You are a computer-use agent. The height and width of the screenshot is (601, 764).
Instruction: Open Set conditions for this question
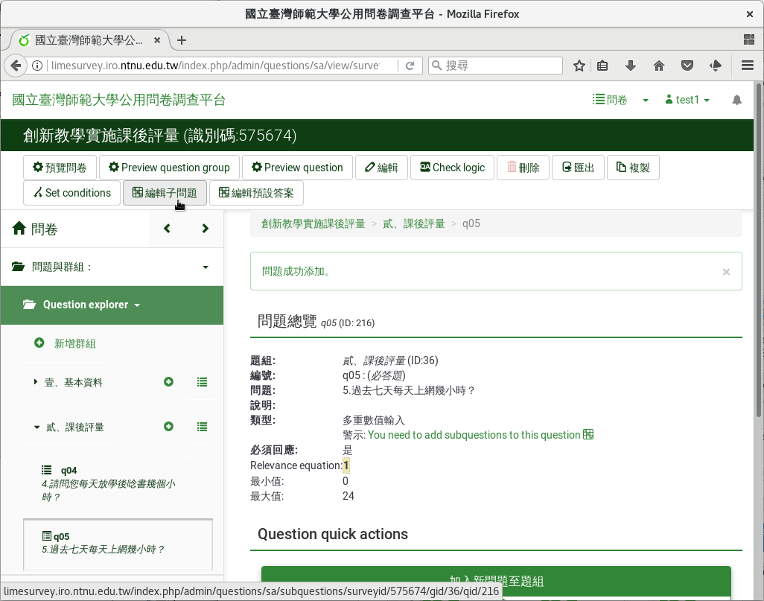(x=71, y=193)
